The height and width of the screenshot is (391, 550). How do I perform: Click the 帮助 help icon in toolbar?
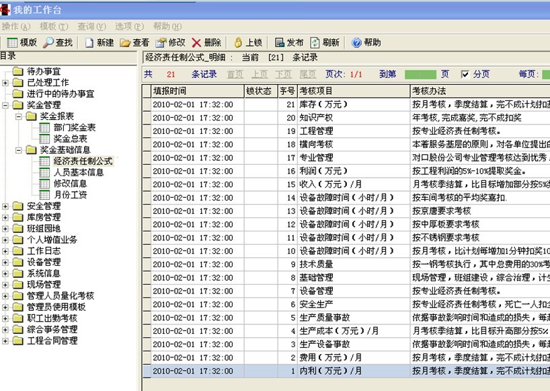click(356, 42)
